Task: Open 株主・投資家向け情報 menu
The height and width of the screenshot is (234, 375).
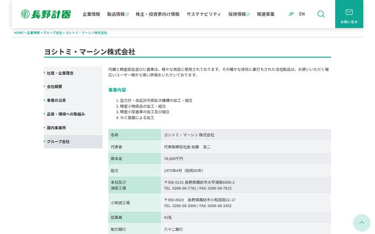Action: [x=158, y=14]
